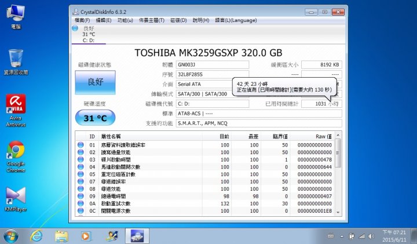Open the 檔案(F) menu
This screenshot has width=417, height=244.
pos(82,20)
